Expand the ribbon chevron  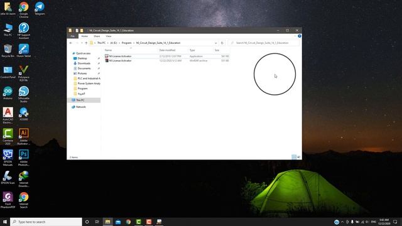295,36
